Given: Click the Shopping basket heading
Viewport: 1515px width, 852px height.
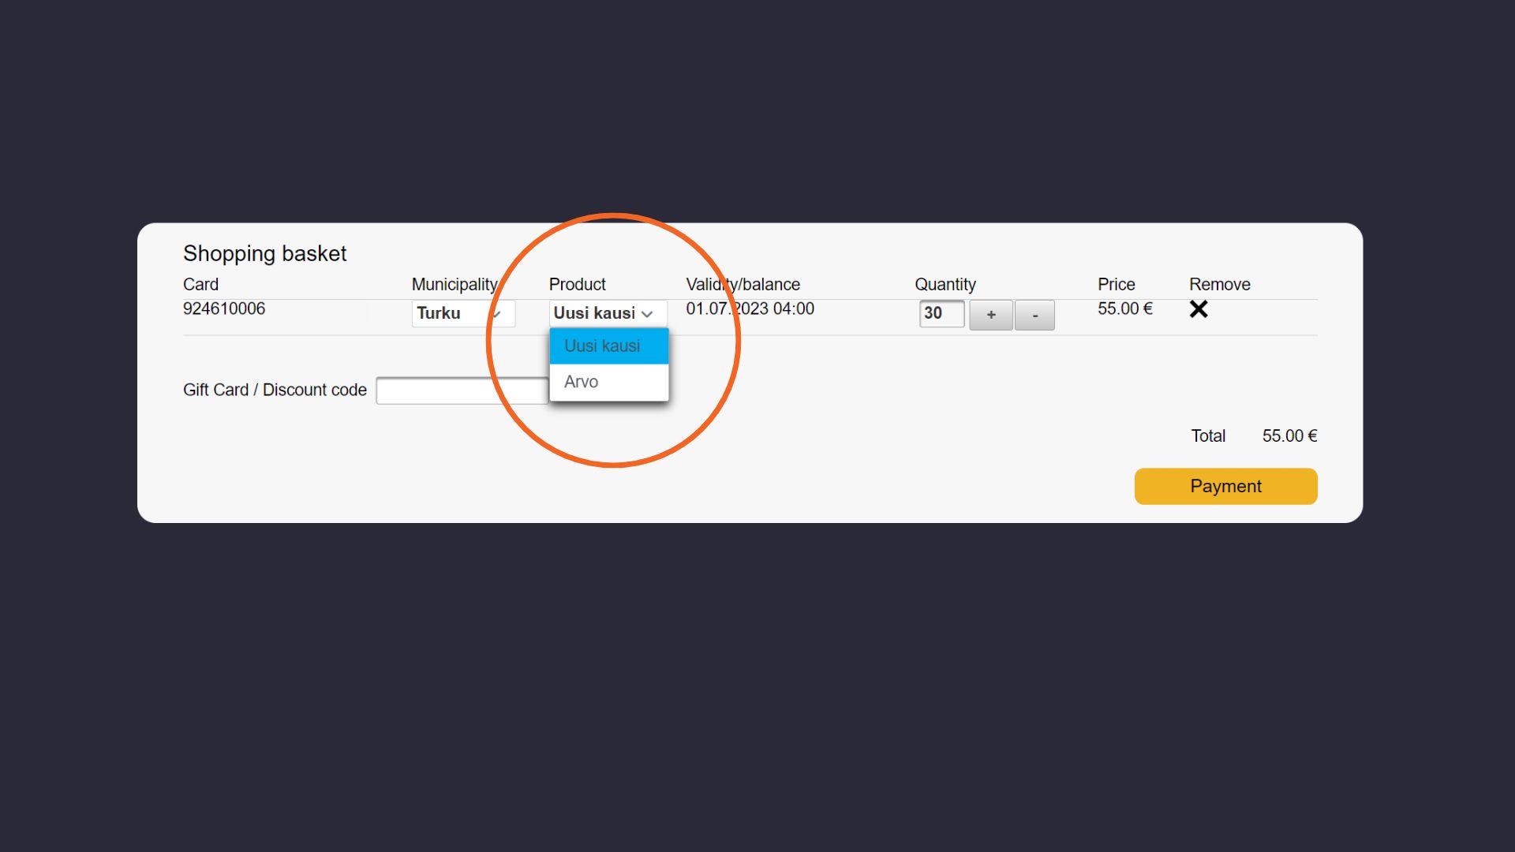Looking at the screenshot, I should pos(264,253).
